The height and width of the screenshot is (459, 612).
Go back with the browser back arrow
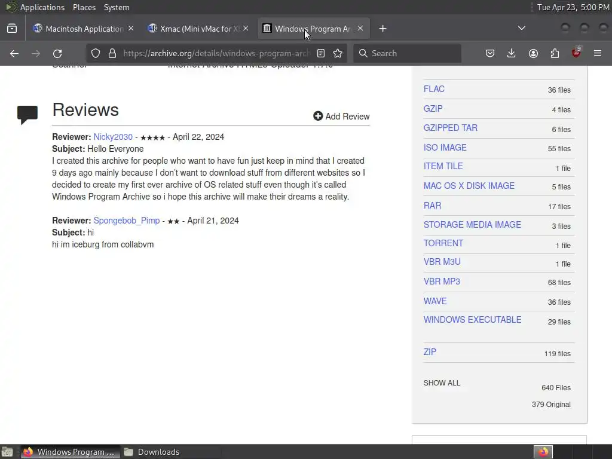(x=14, y=53)
